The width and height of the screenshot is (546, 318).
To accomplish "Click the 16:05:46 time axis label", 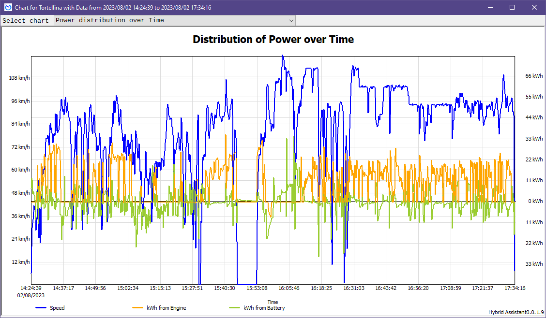I will [289, 288].
